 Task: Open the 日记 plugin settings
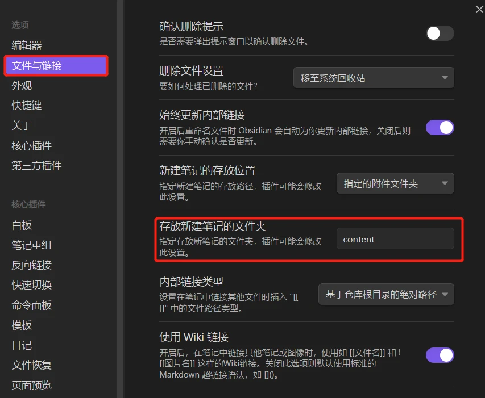tap(21, 345)
